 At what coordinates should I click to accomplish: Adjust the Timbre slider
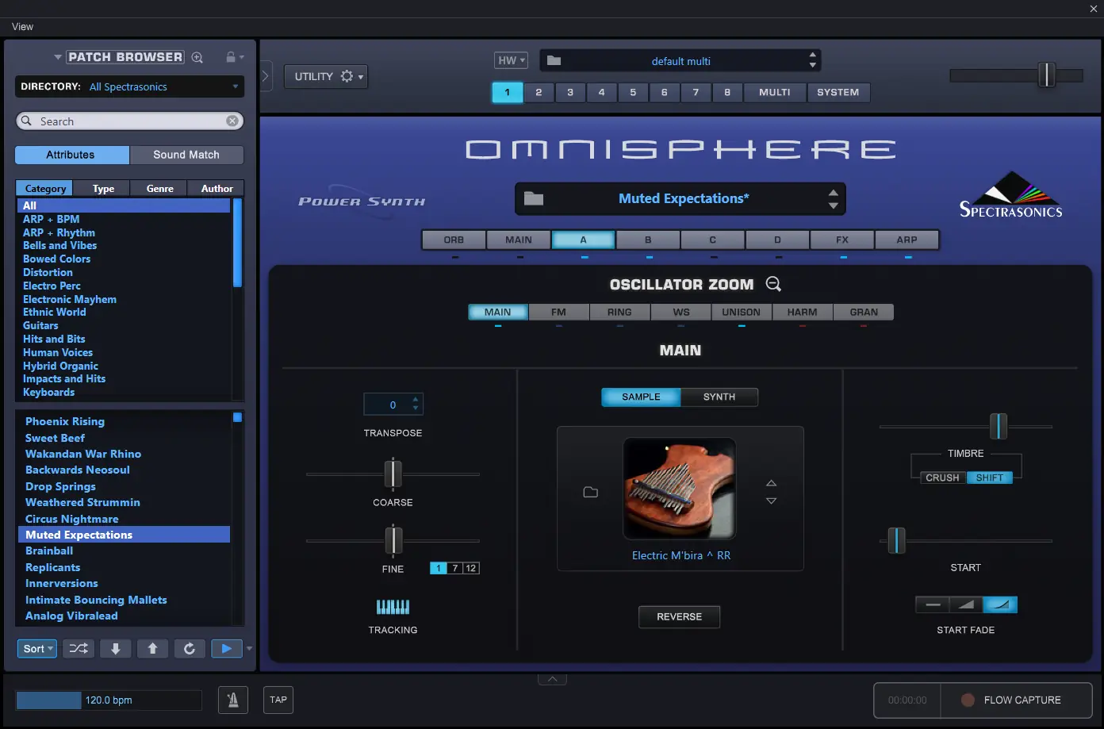click(999, 426)
